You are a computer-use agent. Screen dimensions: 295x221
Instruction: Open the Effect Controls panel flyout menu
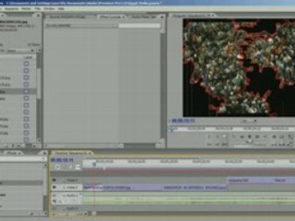pos(162,17)
